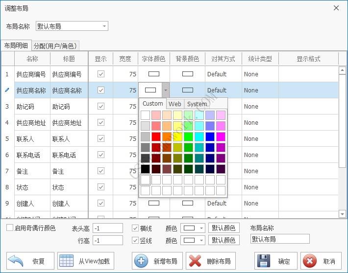348x273 pixels.
Task: Click 对其方式 cell Default in 供应商编号 row
Action: point(224,74)
